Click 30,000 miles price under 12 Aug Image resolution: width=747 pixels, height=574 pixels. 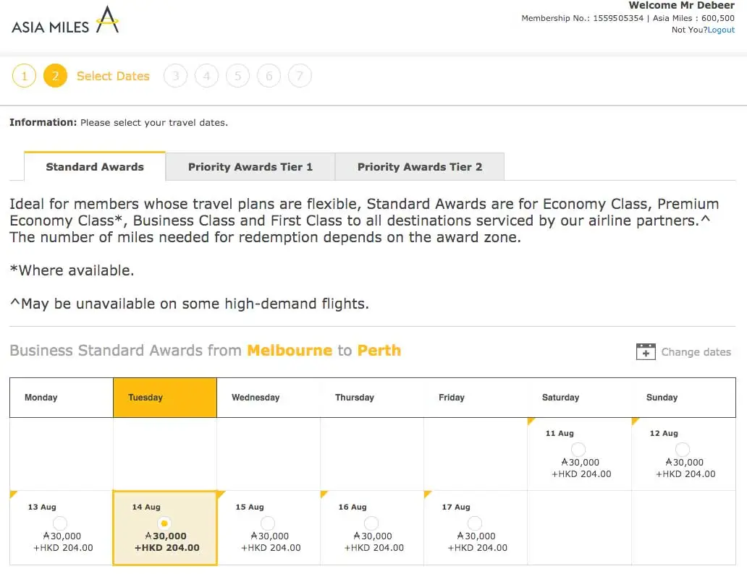(684, 462)
